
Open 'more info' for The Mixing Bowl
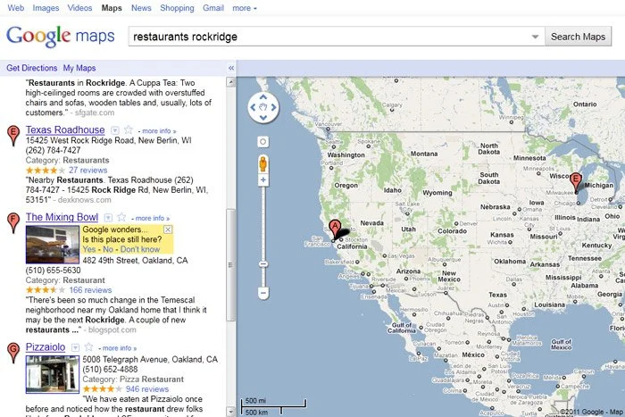153,219
